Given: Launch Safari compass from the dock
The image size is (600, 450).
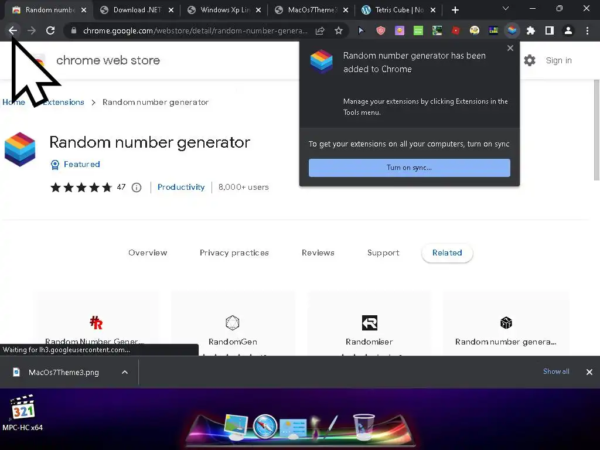Looking at the screenshot, I should tap(265, 426).
